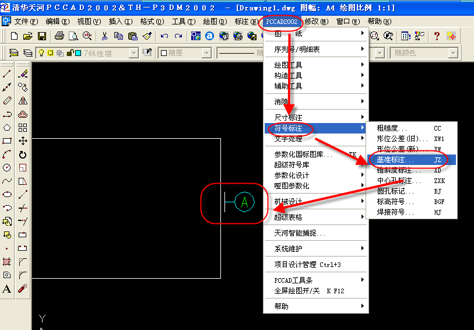The width and height of the screenshot is (474, 330).
Task: Toggle freeze in viewport layer icon
Action: [60, 53]
